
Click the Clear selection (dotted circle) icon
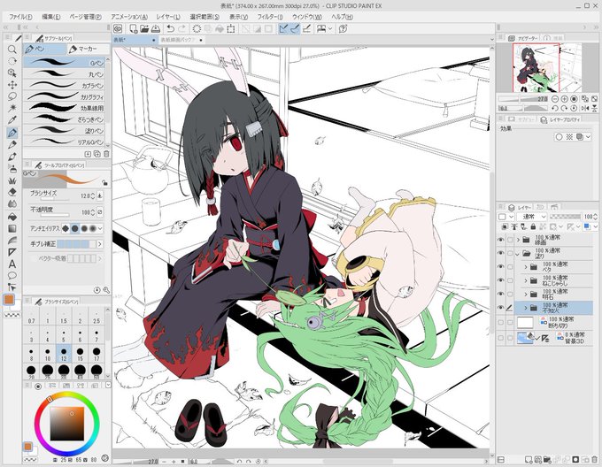(x=197, y=29)
